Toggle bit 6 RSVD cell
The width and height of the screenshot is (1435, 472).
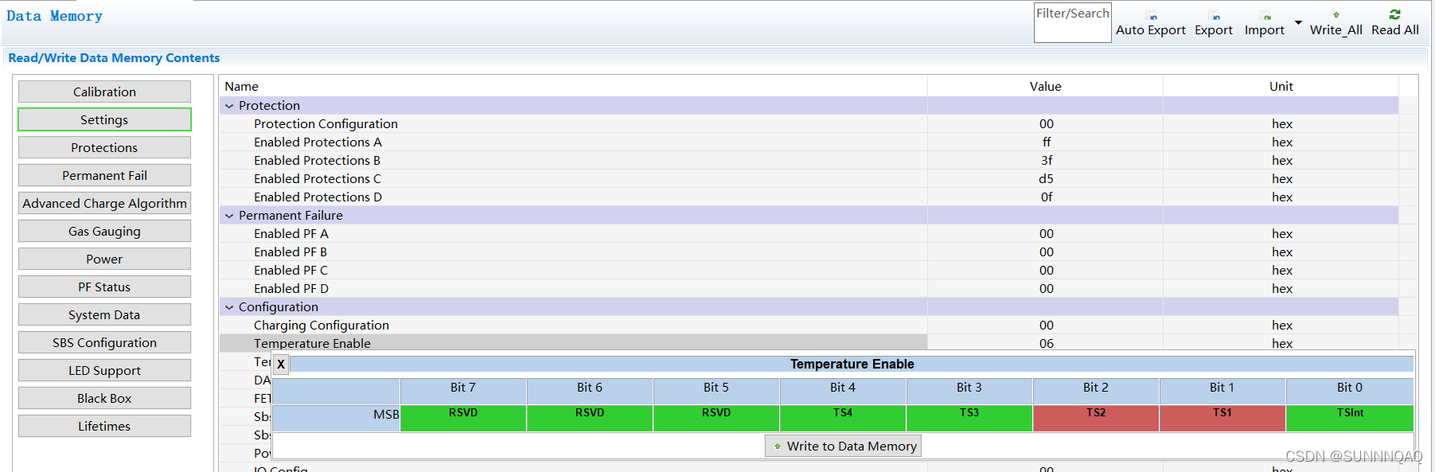click(x=590, y=418)
